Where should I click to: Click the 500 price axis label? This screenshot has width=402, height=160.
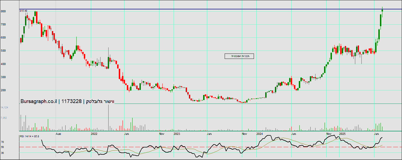3,51
